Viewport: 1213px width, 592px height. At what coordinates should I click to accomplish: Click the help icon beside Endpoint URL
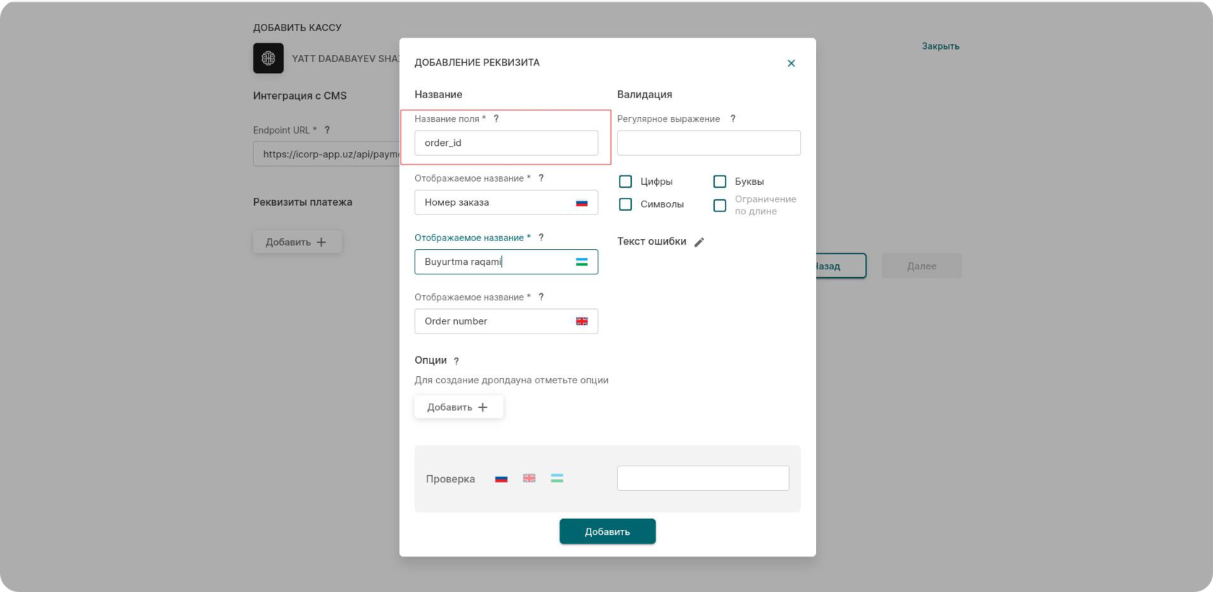[x=327, y=130]
